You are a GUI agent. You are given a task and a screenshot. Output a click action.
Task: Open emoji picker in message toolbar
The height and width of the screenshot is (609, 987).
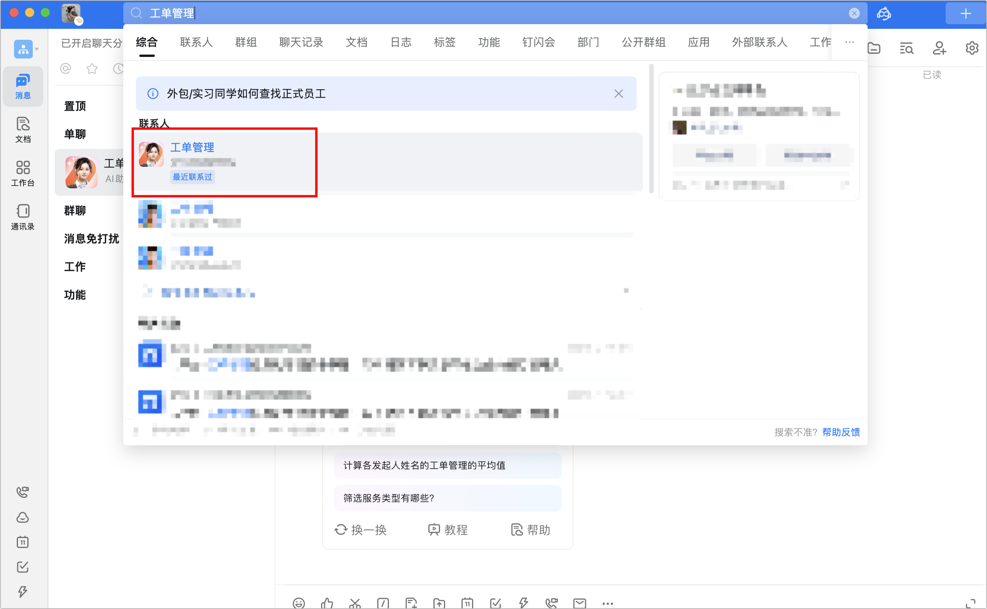pos(299,603)
